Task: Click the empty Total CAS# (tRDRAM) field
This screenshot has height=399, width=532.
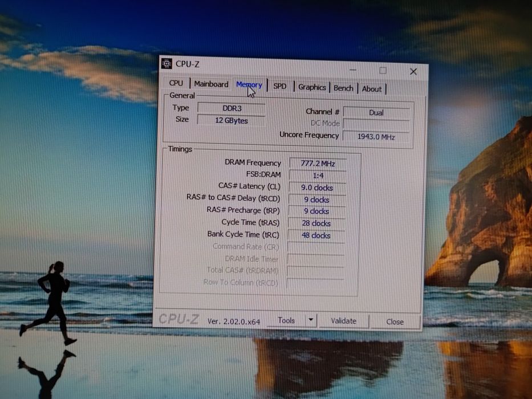Action: pyautogui.click(x=315, y=271)
